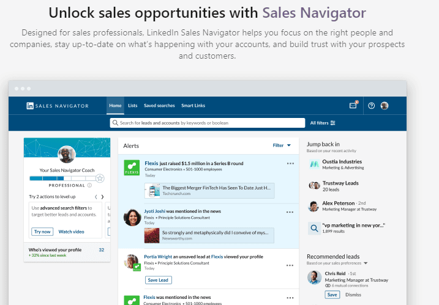Click Jyoti Joshi's profile photo

pyautogui.click(x=132, y=218)
